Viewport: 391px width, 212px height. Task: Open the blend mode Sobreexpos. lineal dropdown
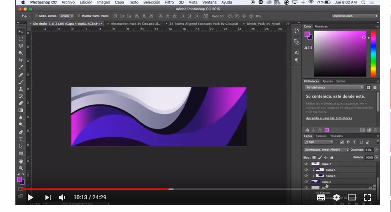[x=326, y=150]
